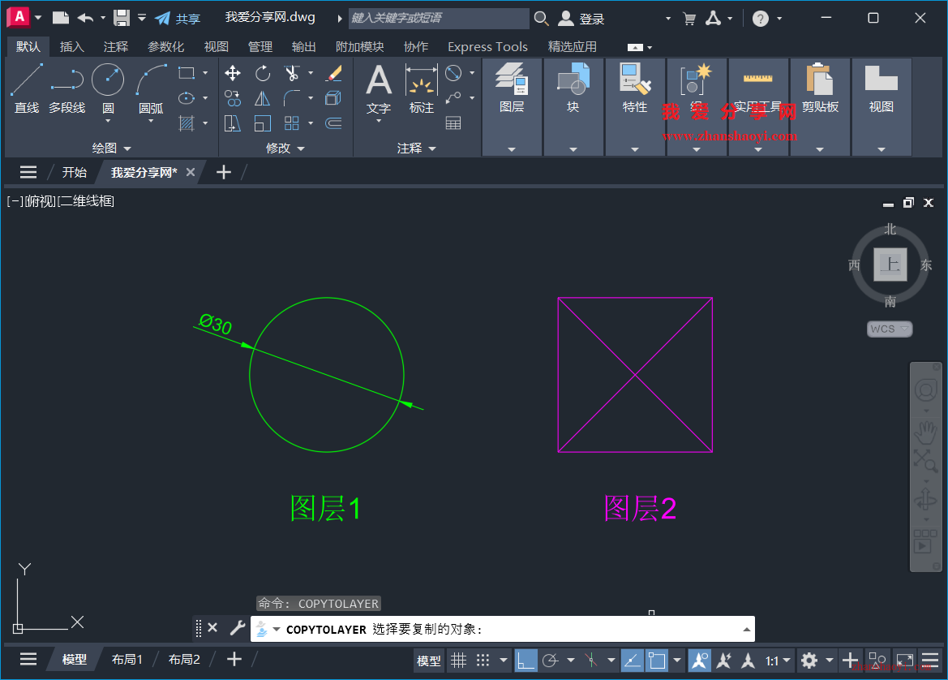Screen dimensions: 948x680
Task: Switch to the 插入 ribbon tab
Action: 72,46
